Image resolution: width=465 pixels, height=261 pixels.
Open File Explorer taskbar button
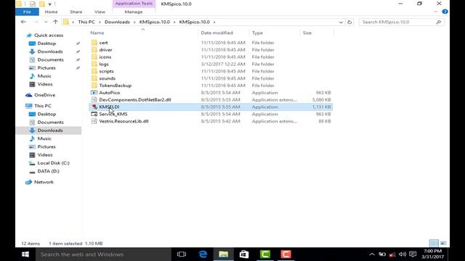coord(223,254)
